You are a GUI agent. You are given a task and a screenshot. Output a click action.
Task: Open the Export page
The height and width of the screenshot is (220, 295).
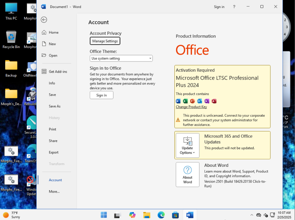coord(53,152)
